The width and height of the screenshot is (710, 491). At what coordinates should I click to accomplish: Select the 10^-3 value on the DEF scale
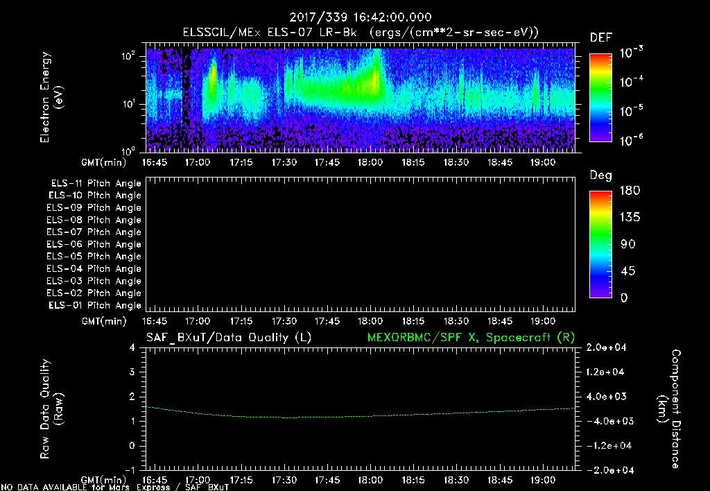(631, 53)
